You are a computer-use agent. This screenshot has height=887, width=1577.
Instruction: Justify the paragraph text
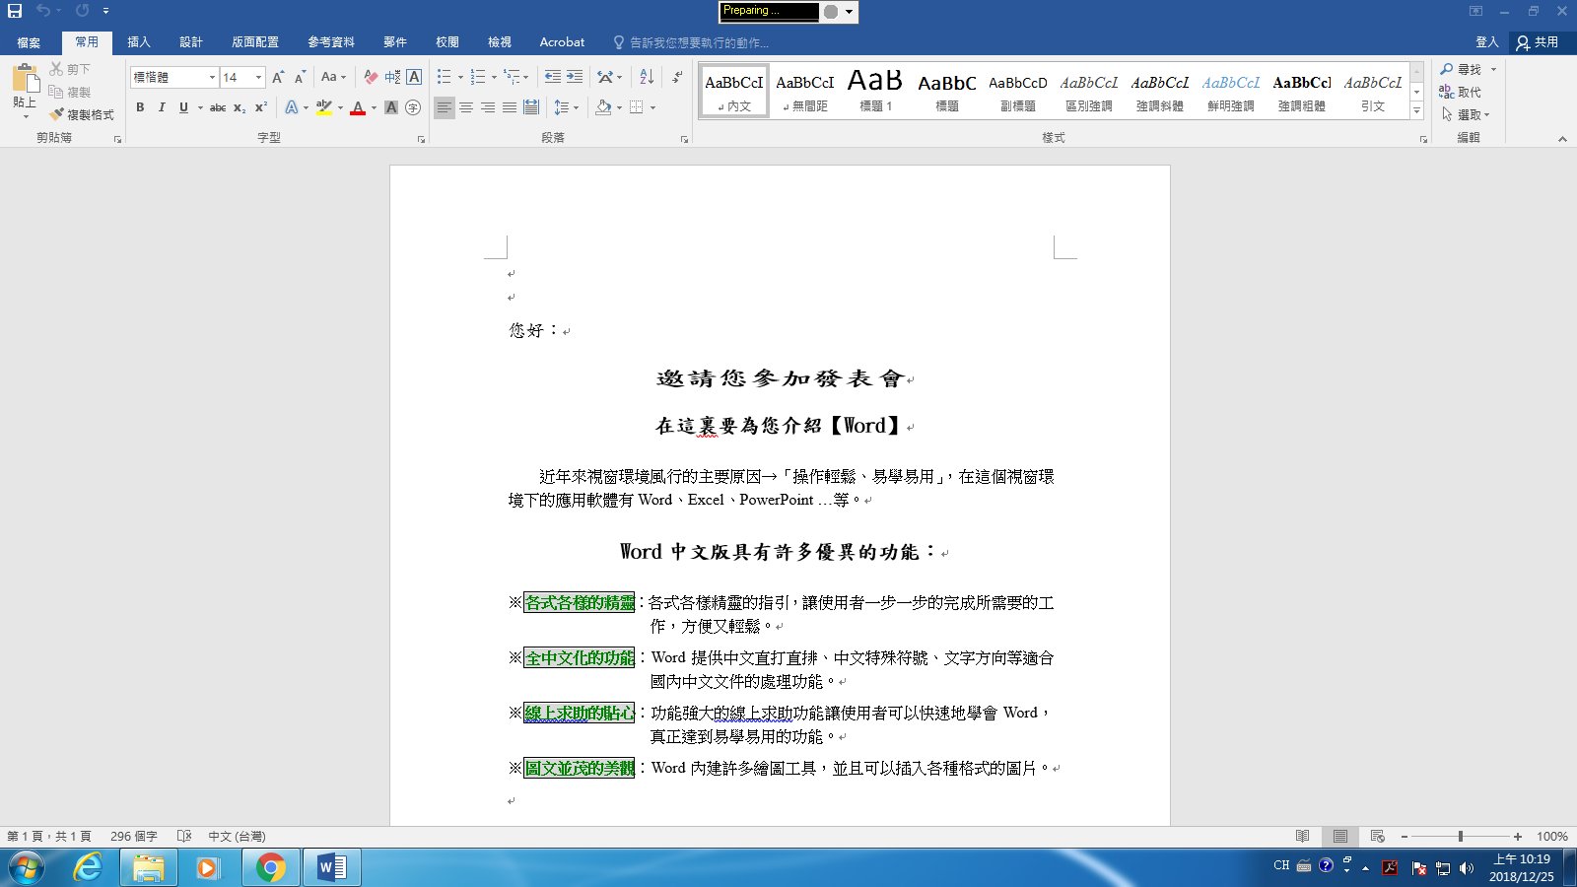510,107
